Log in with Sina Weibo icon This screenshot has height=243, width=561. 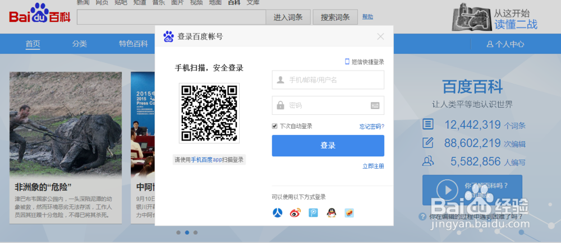[x=295, y=213]
